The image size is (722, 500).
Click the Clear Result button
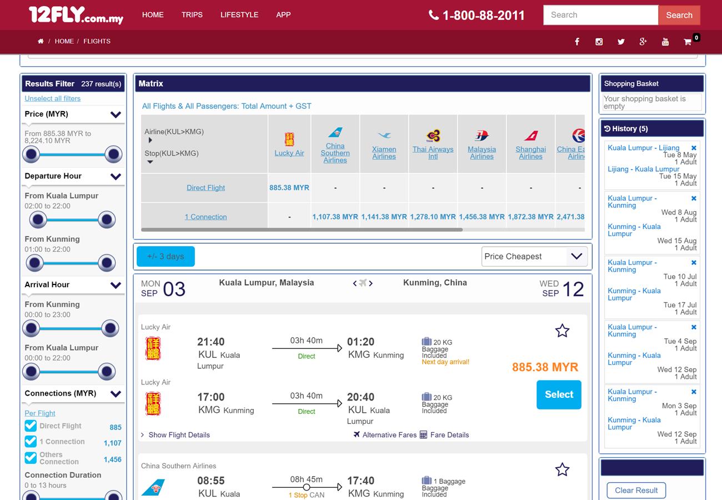tap(636, 490)
